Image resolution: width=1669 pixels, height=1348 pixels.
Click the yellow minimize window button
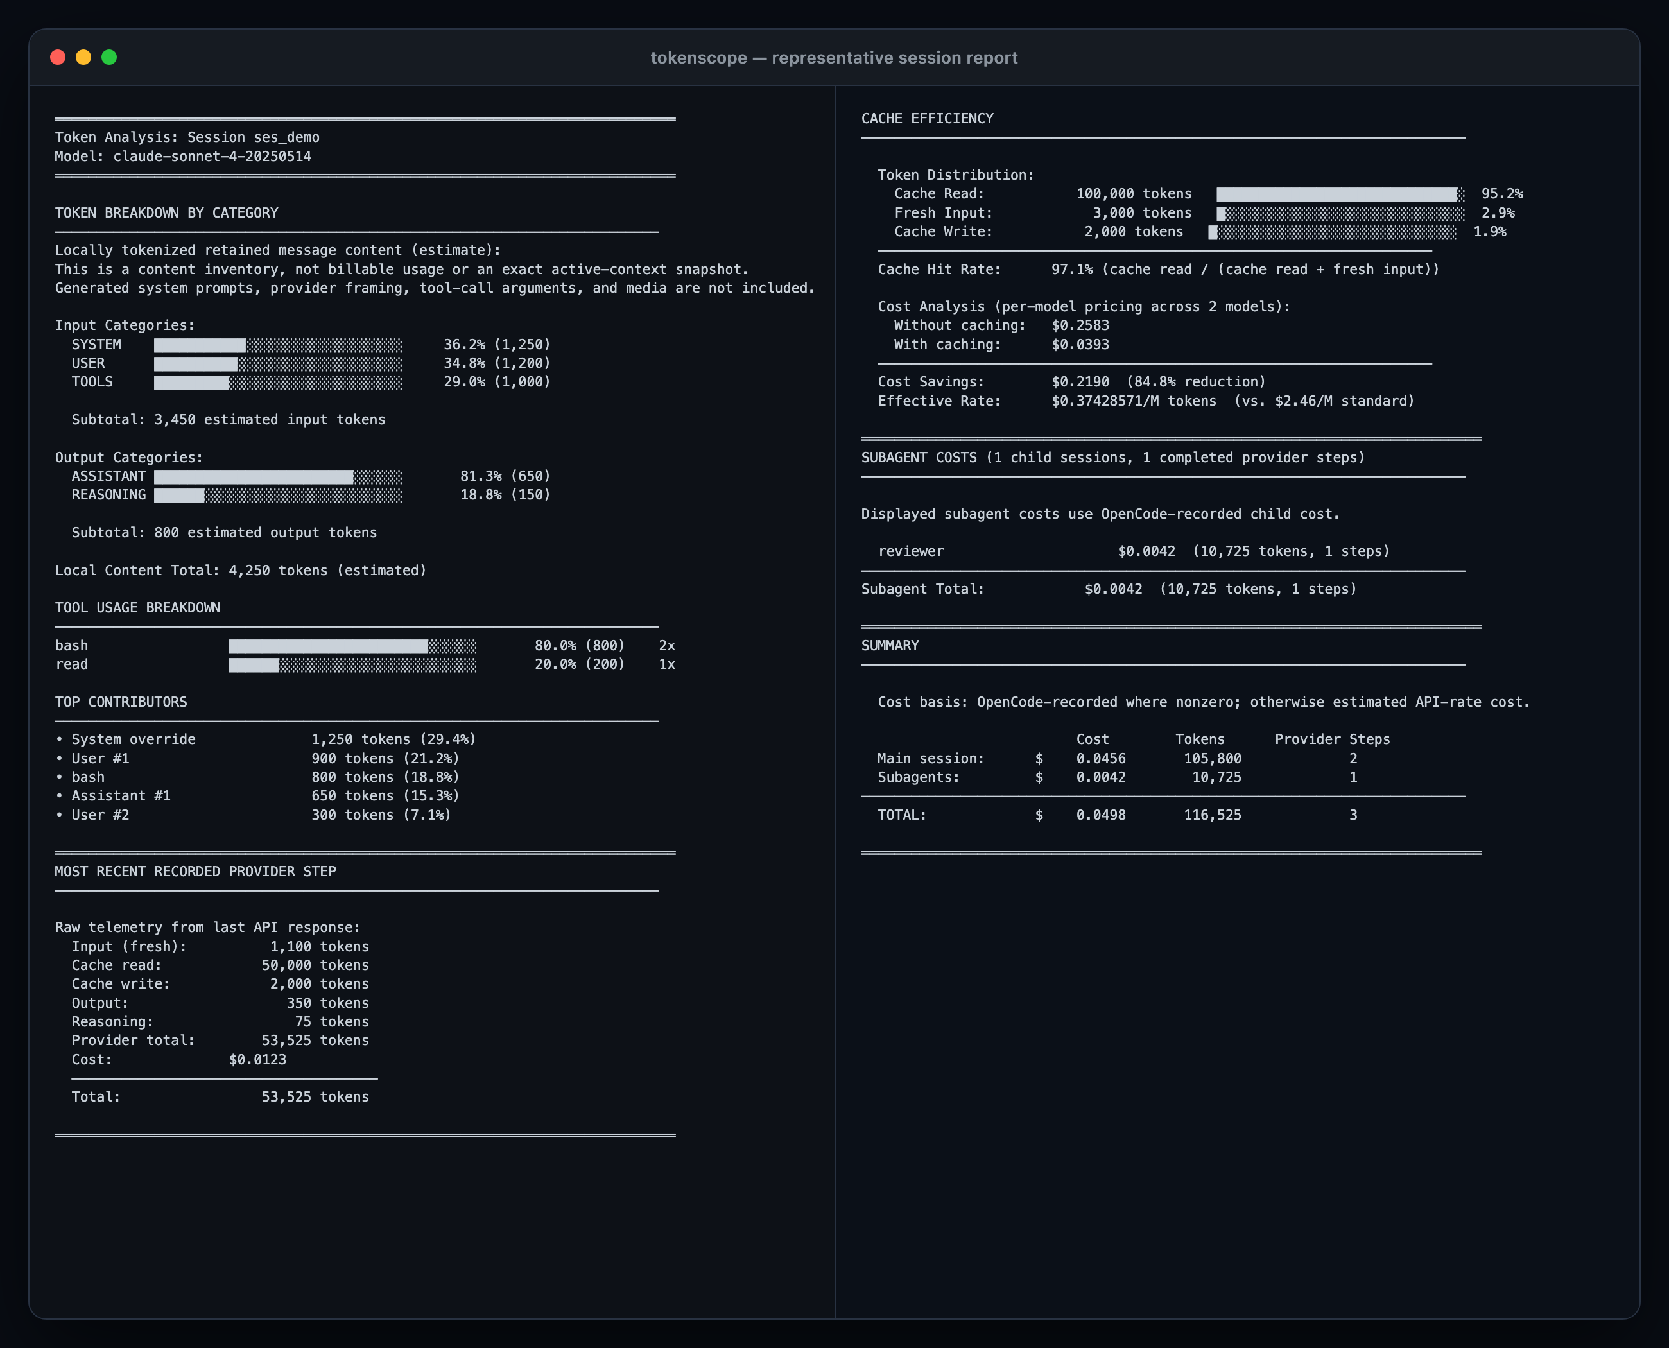click(x=83, y=58)
